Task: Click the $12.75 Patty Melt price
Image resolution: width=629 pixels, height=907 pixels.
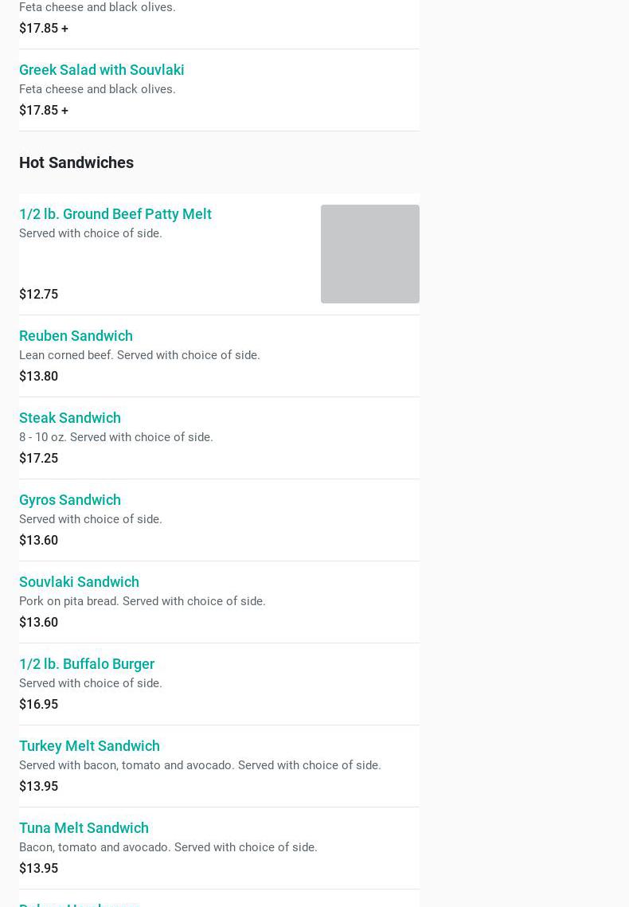Action: 38,295
